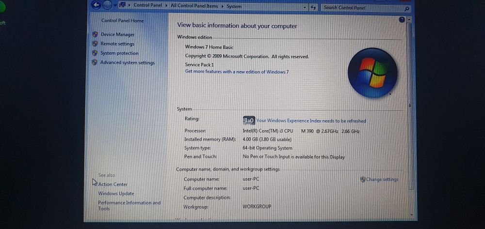Click Service Pack 1 text

199,64
